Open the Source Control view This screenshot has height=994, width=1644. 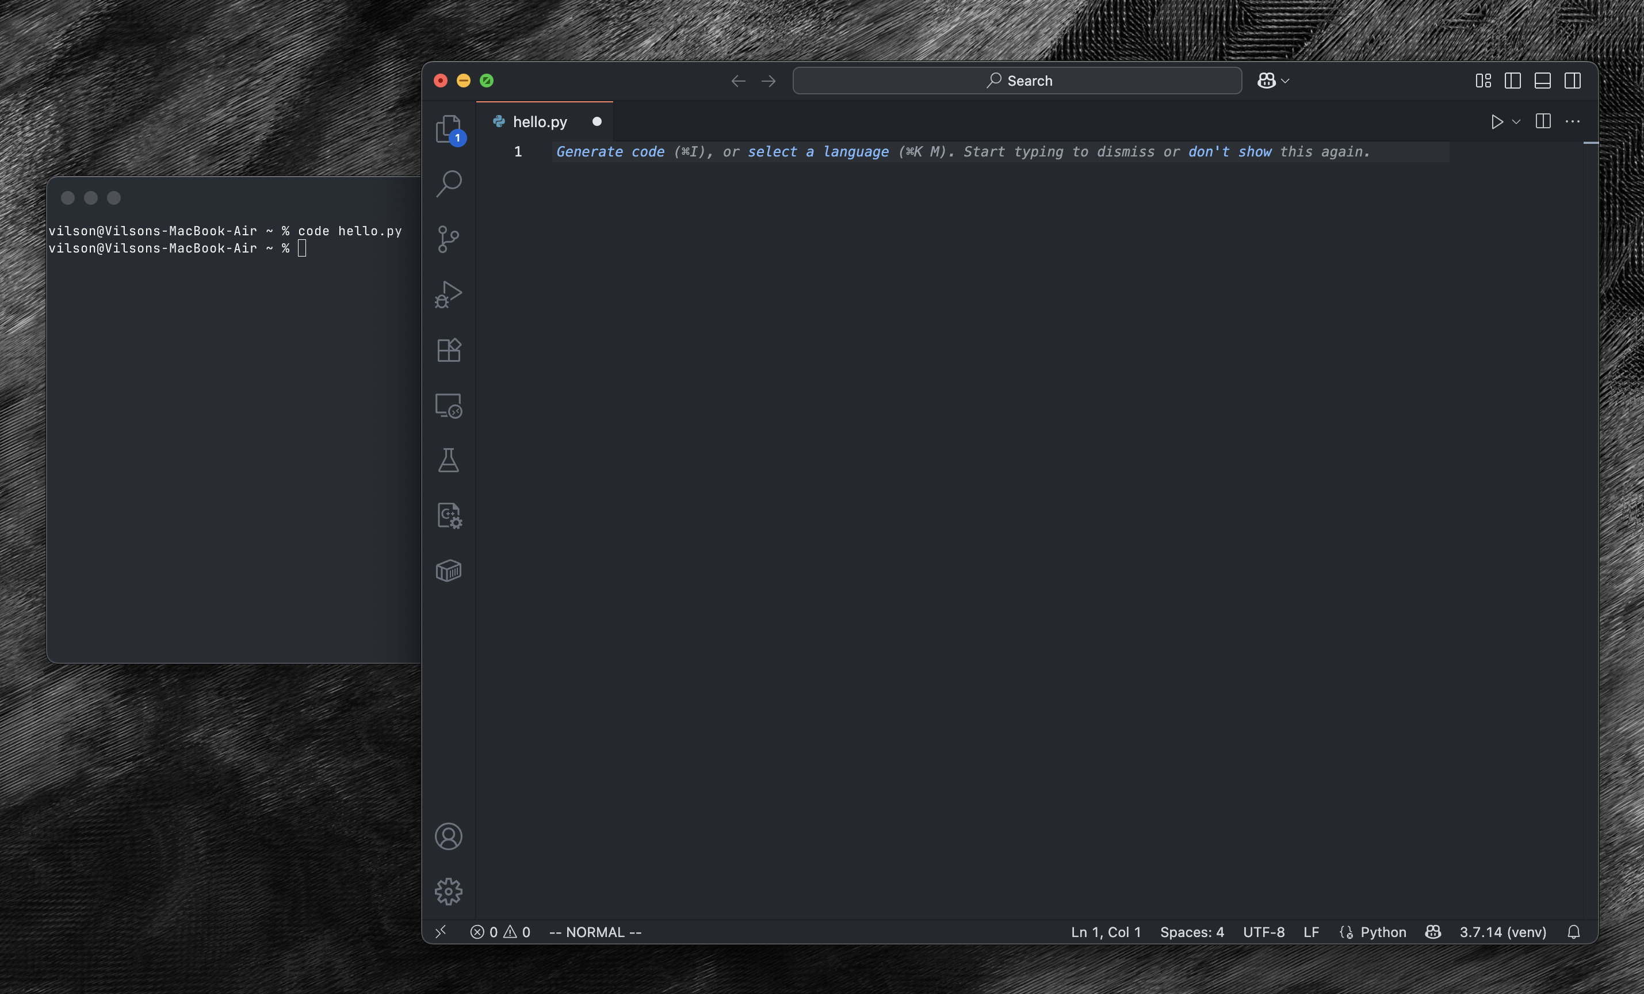pos(448,239)
